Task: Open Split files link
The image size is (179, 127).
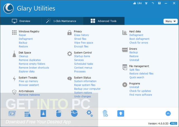Action: (135, 70)
